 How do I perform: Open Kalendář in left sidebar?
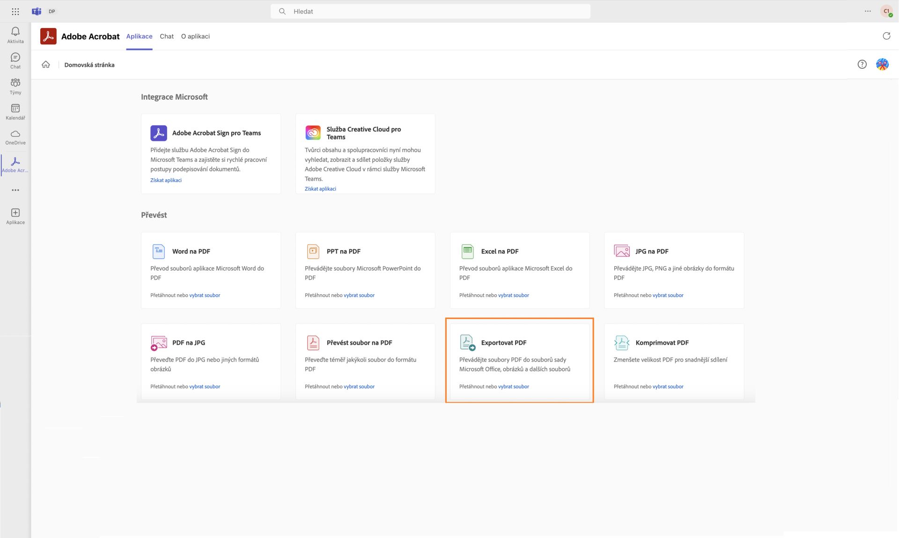point(15,112)
